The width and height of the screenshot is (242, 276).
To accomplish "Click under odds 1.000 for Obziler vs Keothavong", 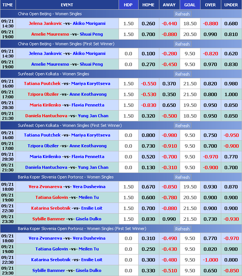I will [231, 94].
